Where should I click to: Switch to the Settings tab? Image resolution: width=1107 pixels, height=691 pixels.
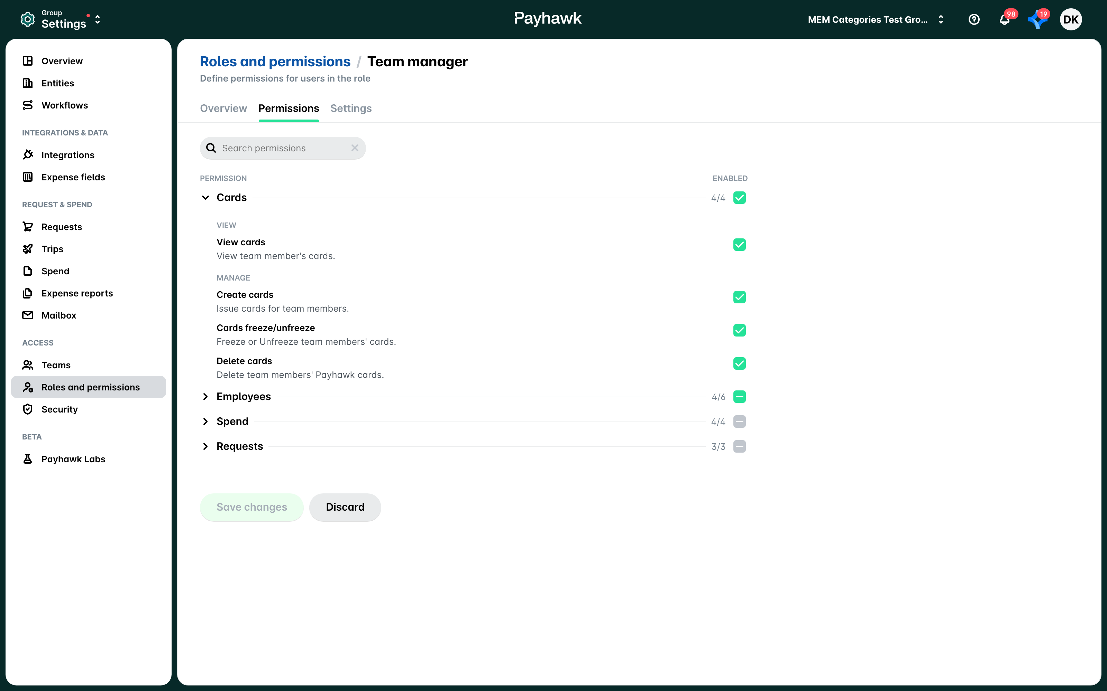point(351,108)
